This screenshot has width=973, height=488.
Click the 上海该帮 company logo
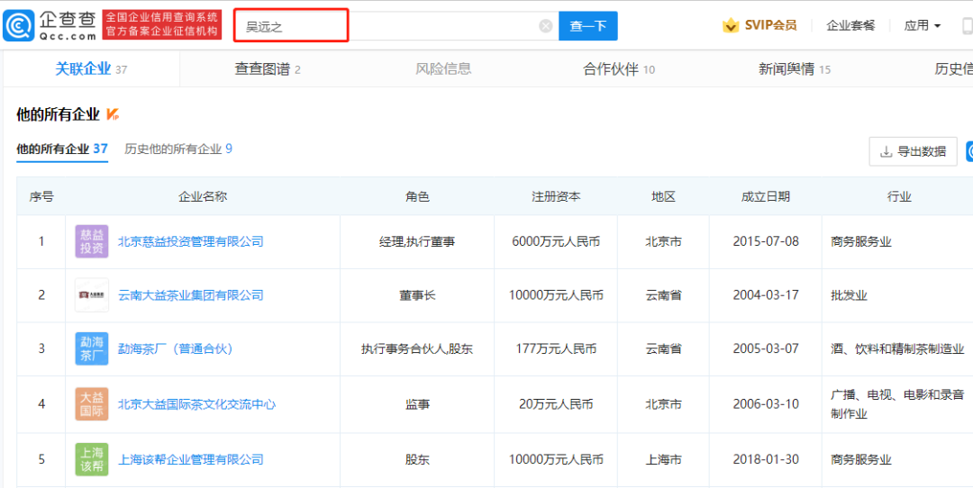(91, 459)
